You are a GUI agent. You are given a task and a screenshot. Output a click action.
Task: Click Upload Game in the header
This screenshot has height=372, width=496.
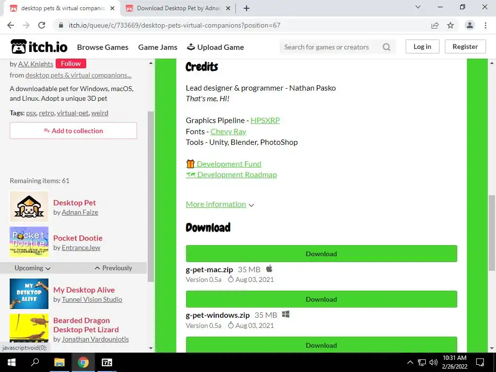[216, 47]
